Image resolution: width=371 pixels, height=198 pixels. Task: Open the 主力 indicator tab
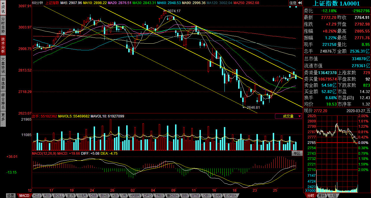click(x=70, y=196)
